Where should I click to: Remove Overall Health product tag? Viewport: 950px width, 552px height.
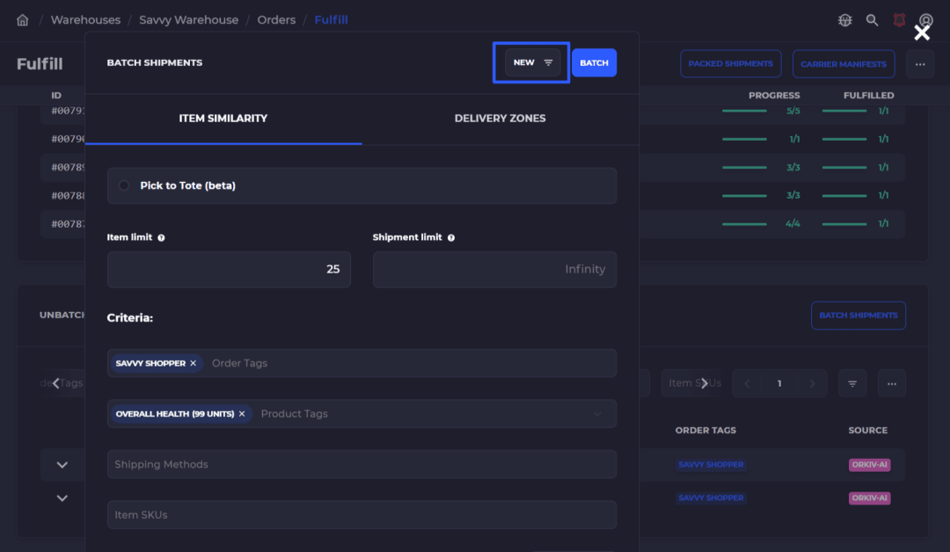242,414
